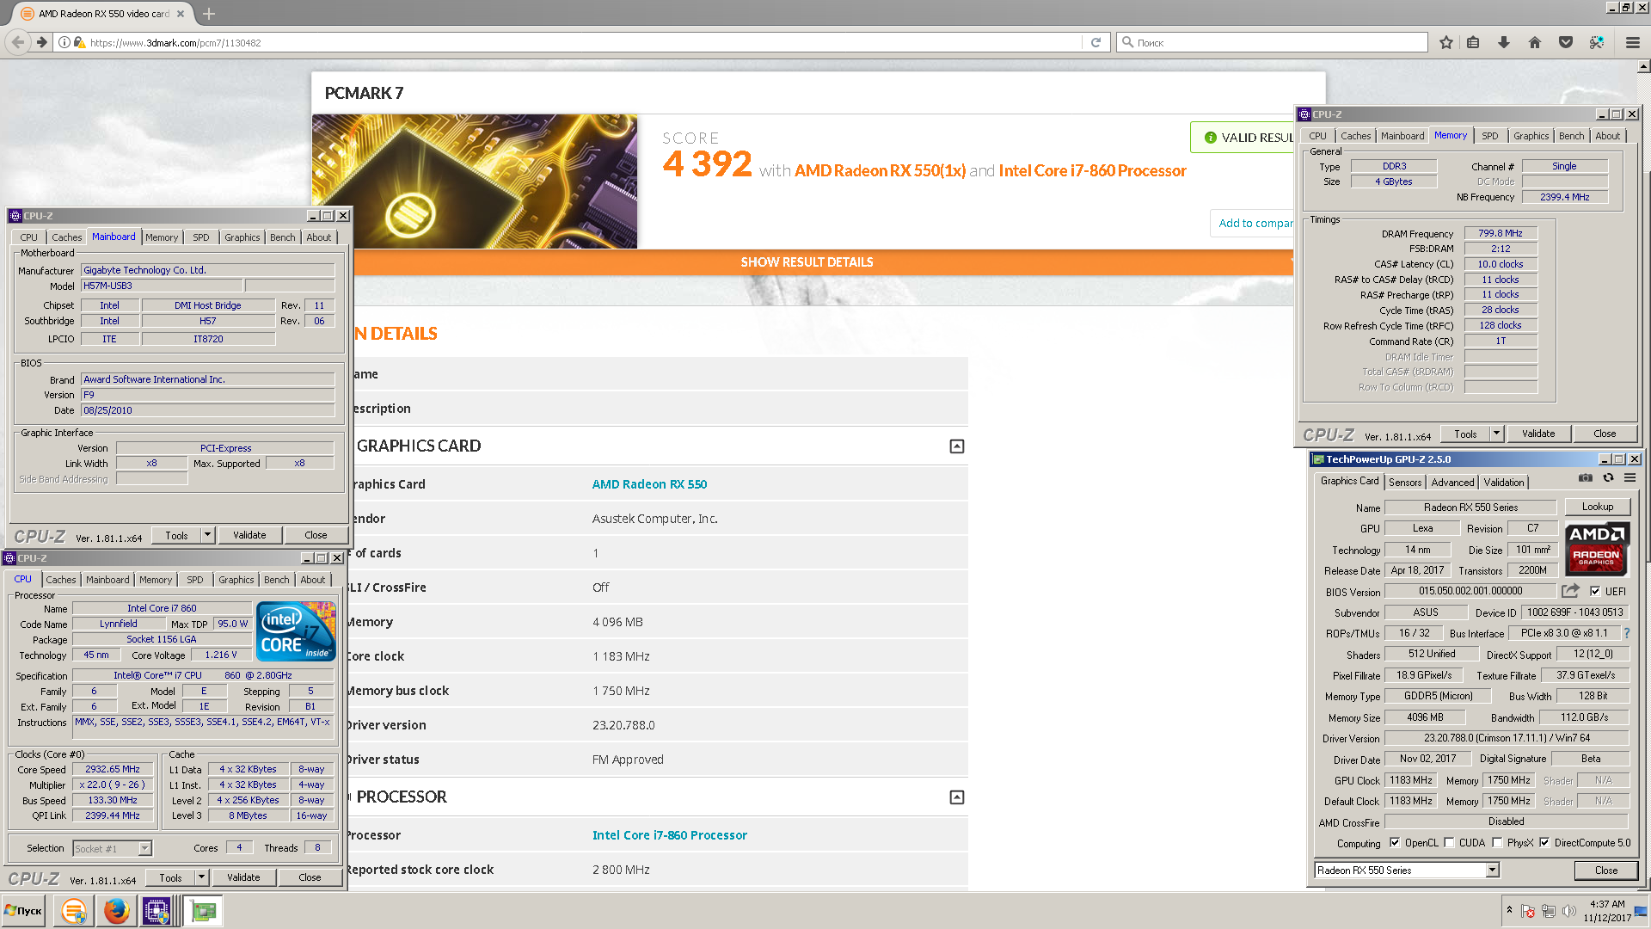The image size is (1651, 929).
Task: Click the Close button in GPU-Z
Action: pos(1605,871)
